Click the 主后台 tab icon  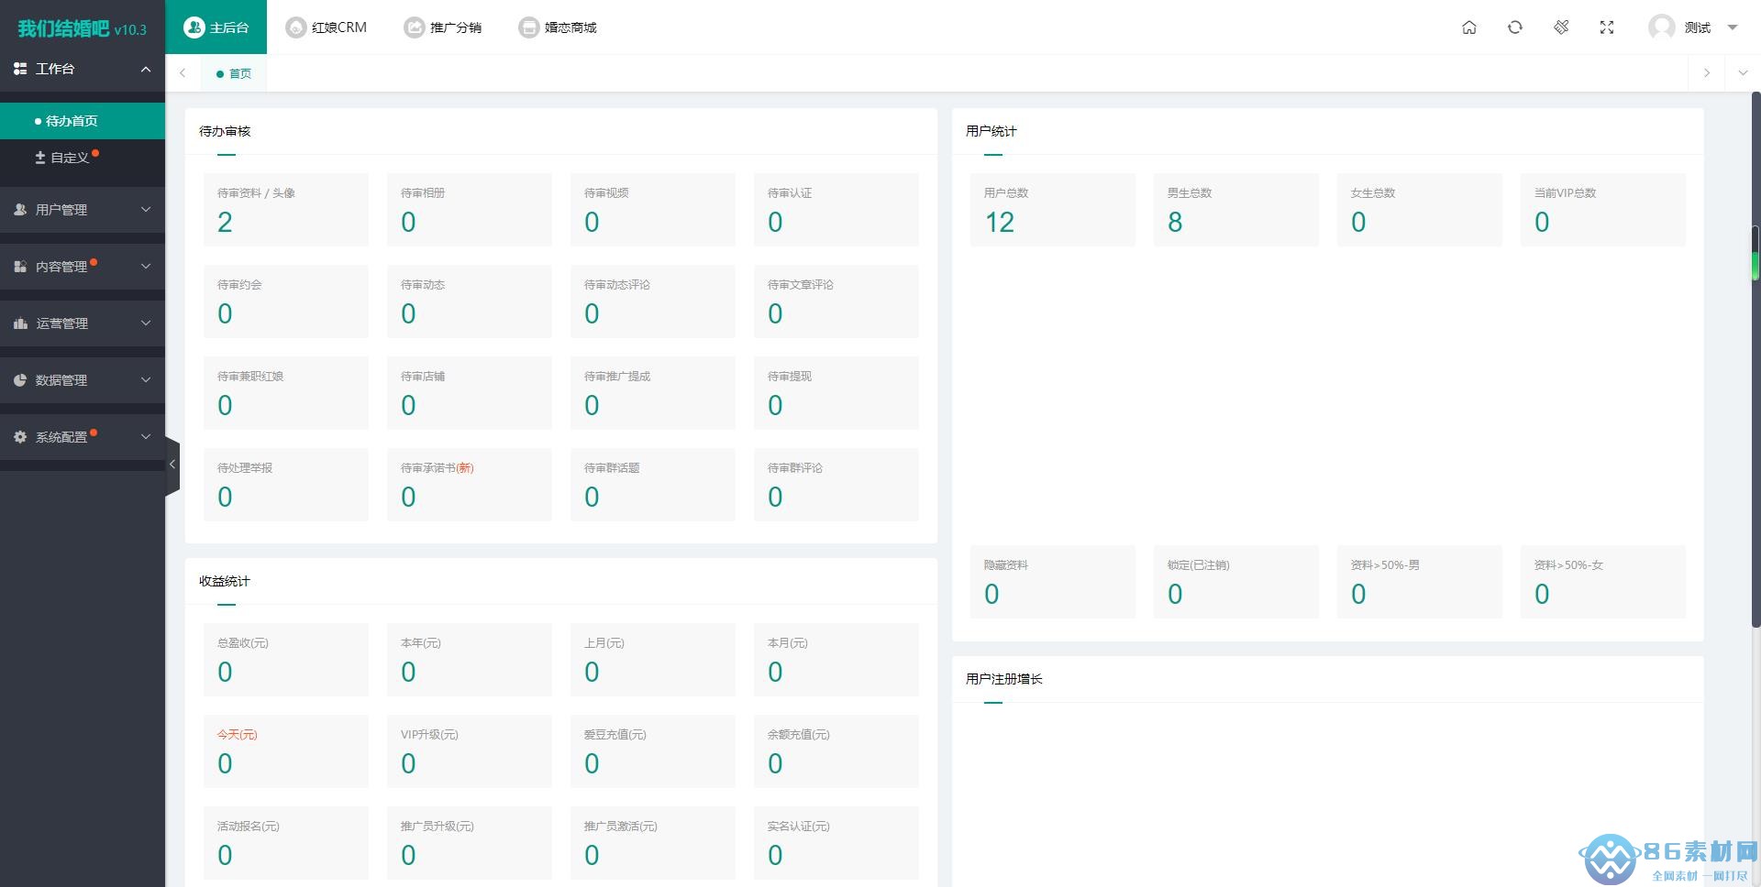coord(194,27)
